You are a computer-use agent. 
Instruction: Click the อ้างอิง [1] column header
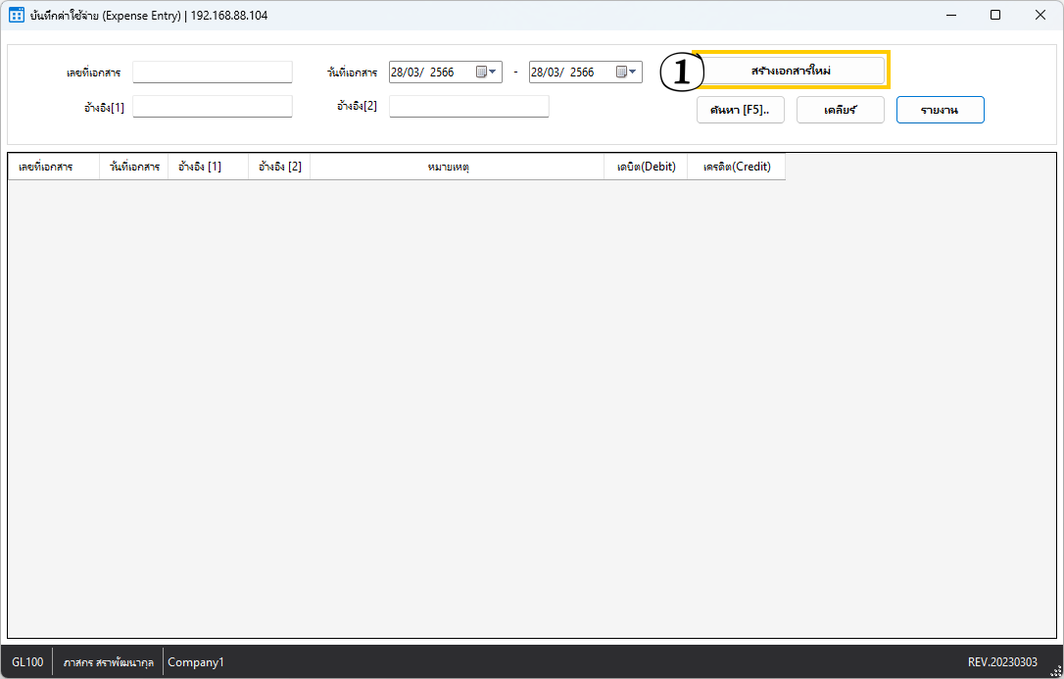200,168
